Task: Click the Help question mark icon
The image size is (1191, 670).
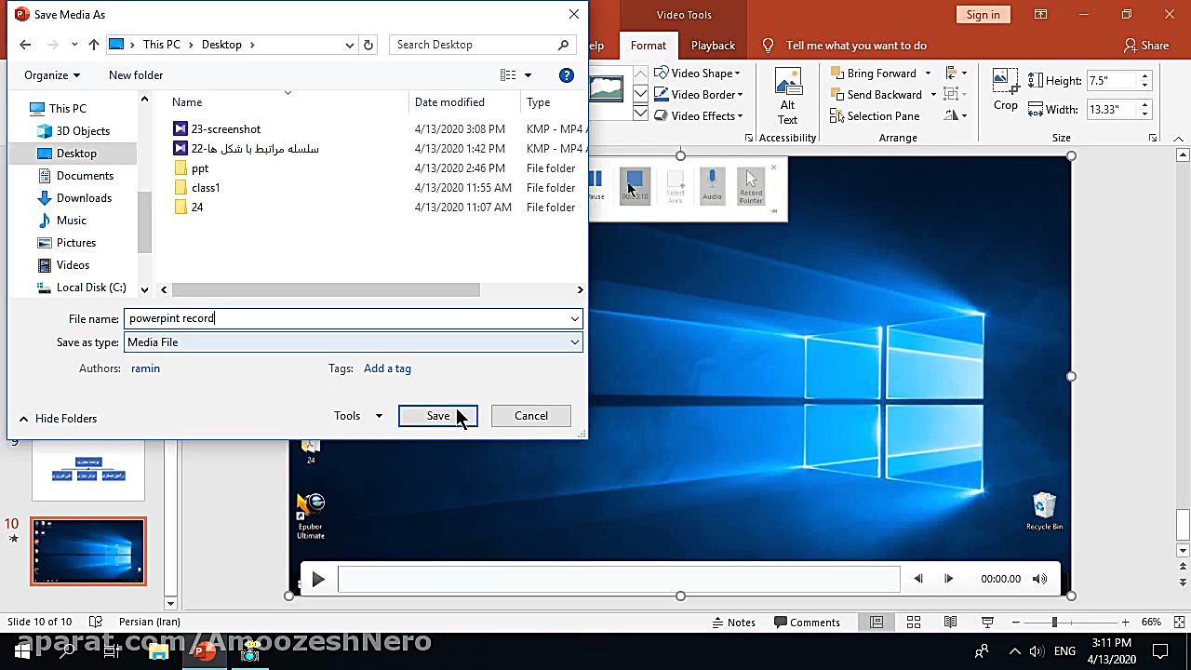Action: 566,75
